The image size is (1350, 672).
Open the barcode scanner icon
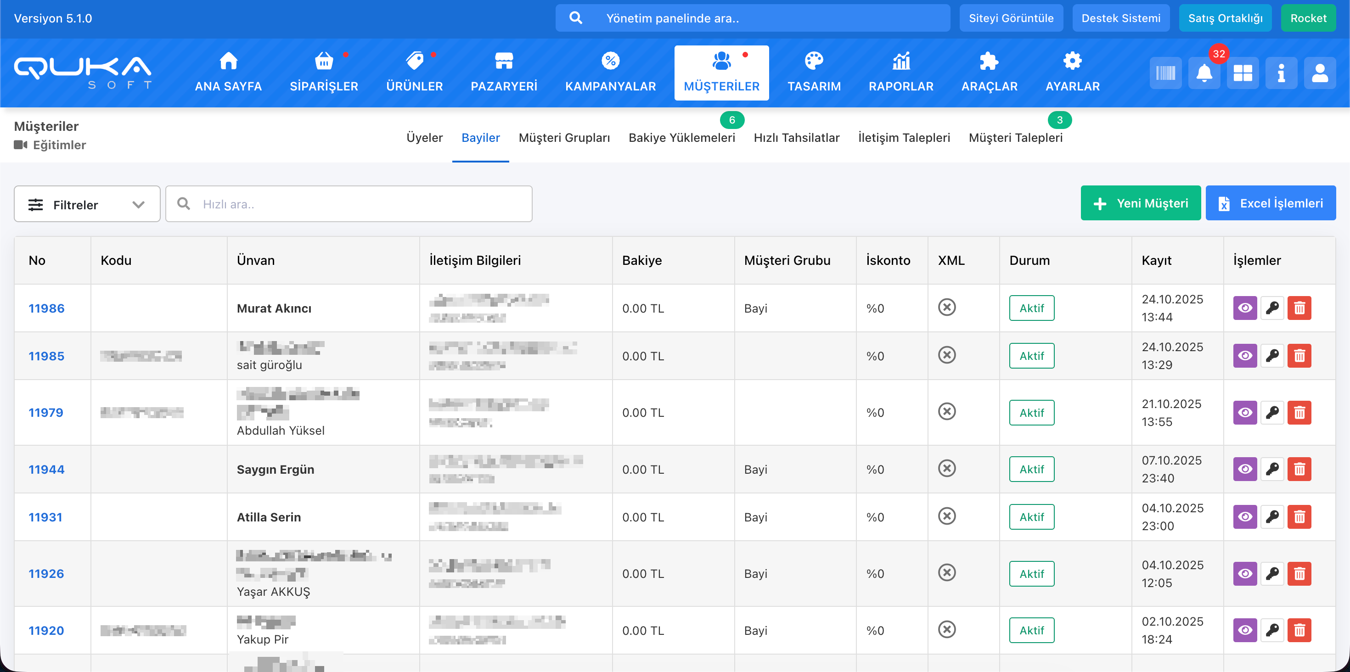click(x=1165, y=73)
